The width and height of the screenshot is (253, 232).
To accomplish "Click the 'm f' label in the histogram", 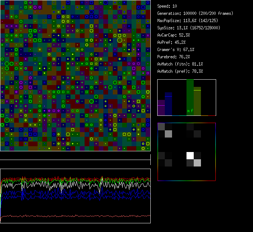I will click(x=190, y=110).
